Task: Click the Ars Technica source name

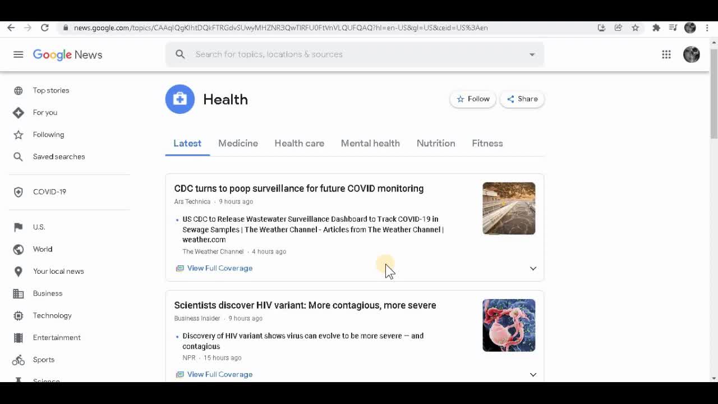Action: pos(192,202)
